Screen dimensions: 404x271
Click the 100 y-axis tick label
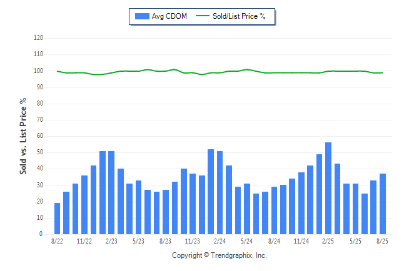[x=38, y=71]
